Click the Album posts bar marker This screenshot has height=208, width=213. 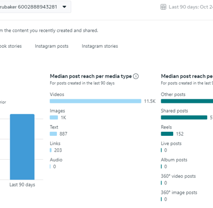coord(161,167)
